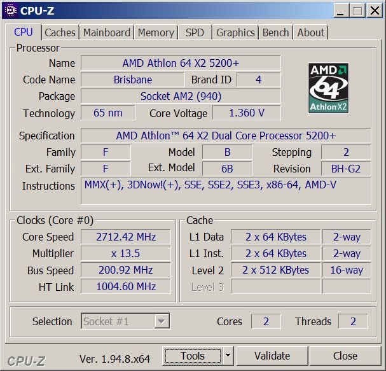Click the Close button at bottom

pos(345,356)
